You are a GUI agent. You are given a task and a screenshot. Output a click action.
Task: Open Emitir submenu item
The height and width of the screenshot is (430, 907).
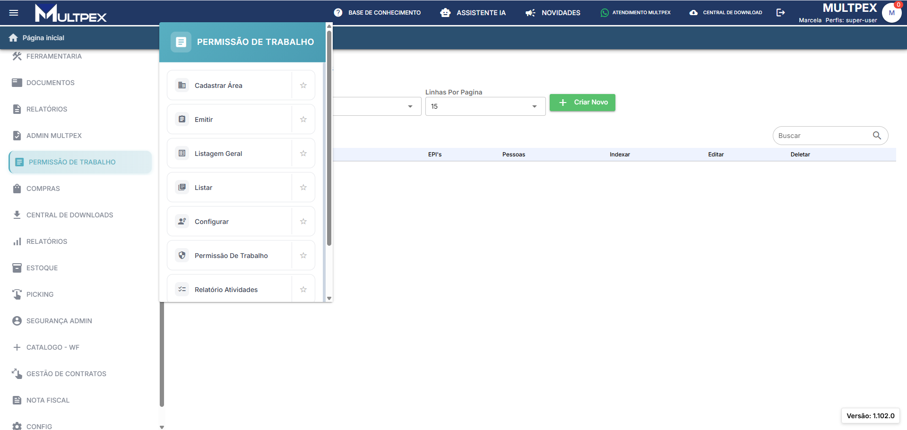tap(230, 120)
